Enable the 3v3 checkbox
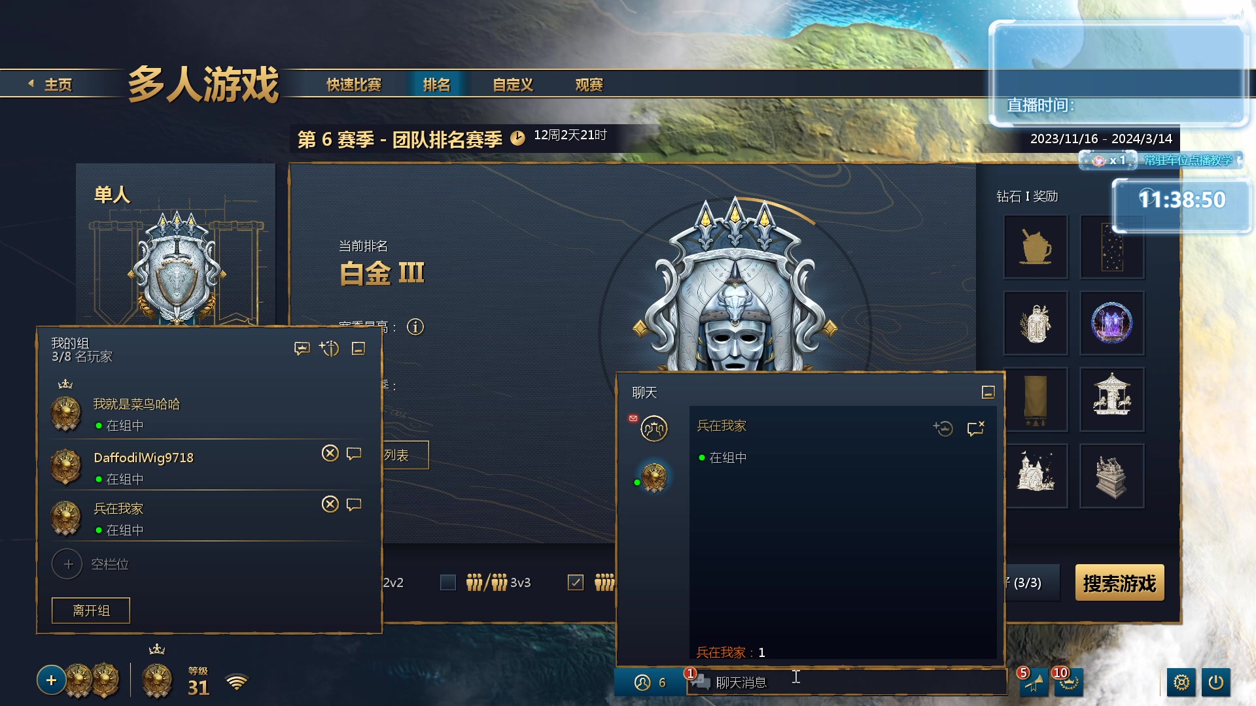 [448, 582]
